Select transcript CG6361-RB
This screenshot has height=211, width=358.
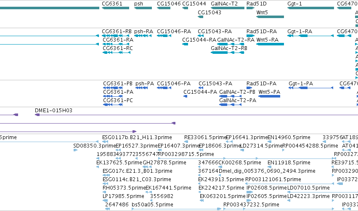click(116, 36)
